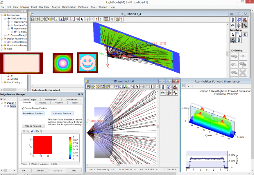Toggle the XYZ axes display icon in top toolbar
254x175 pixels.
pos(72,19)
